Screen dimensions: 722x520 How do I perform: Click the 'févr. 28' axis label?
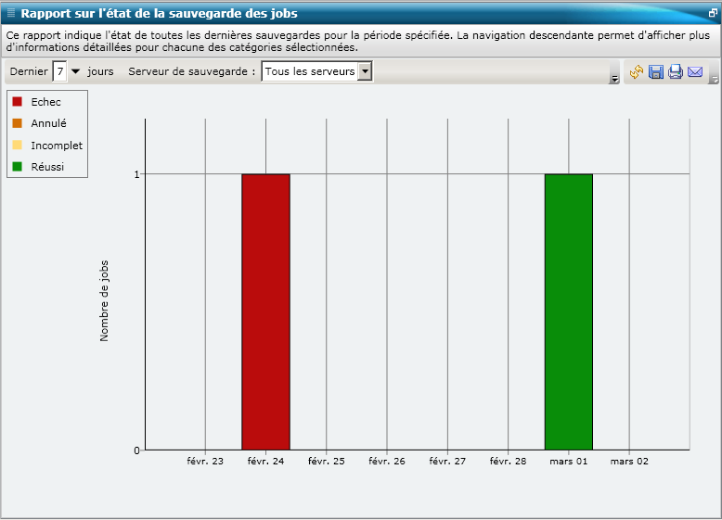pyautogui.click(x=508, y=462)
